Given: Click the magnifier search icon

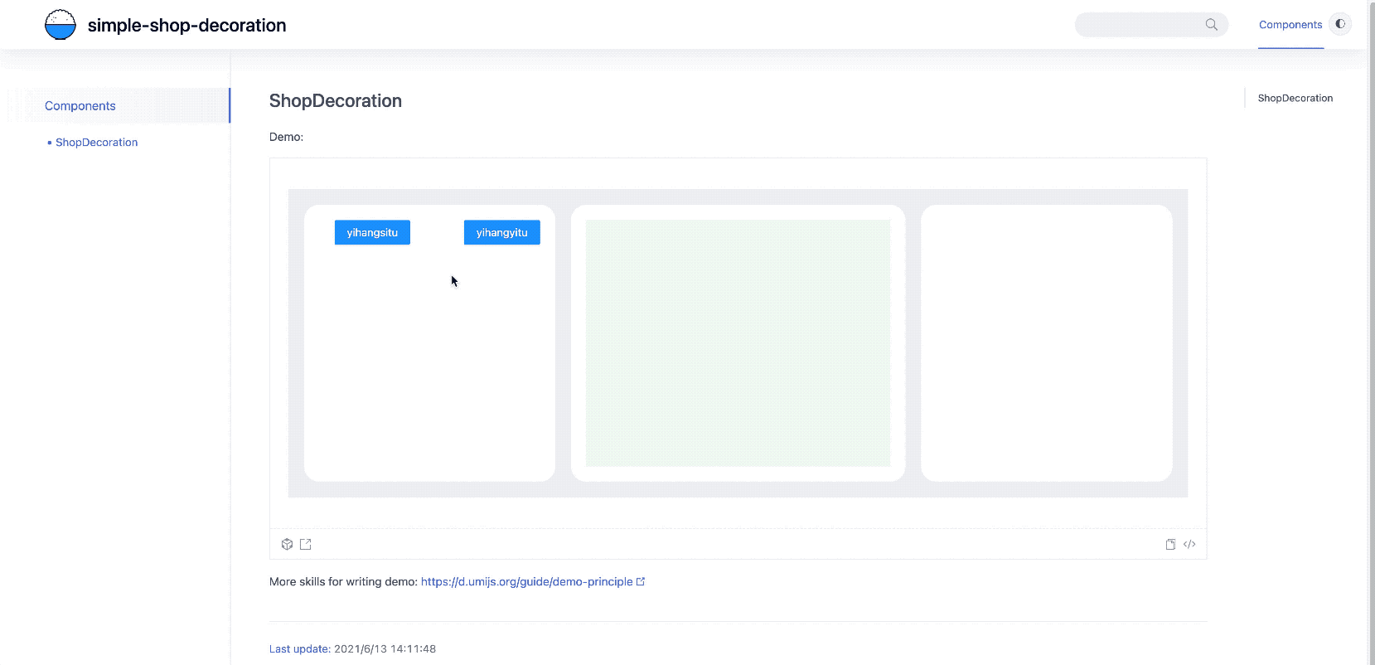Looking at the screenshot, I should 1212,25.
